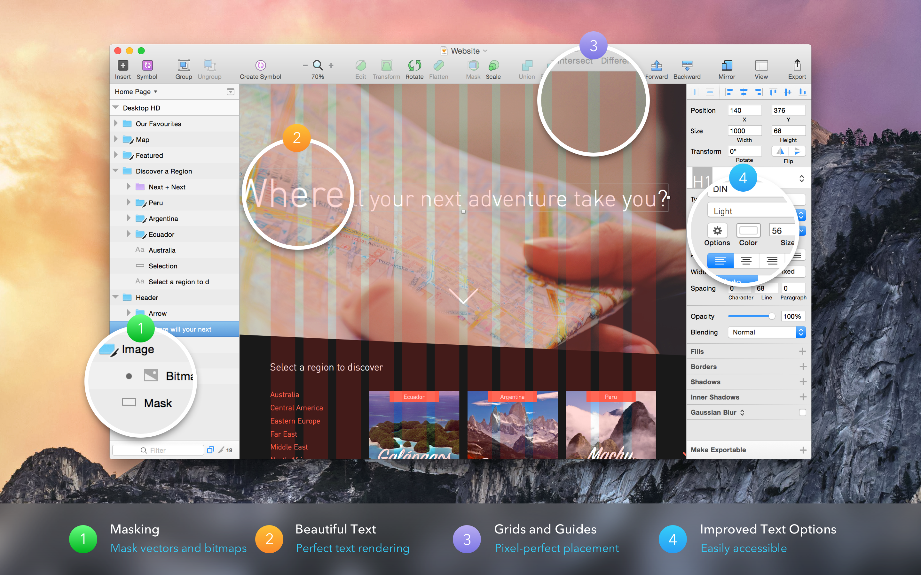Image resolution: width=921 pixels, height=575 pixels.
Task: Click the flip horizontal button
Action: [780, 151]
